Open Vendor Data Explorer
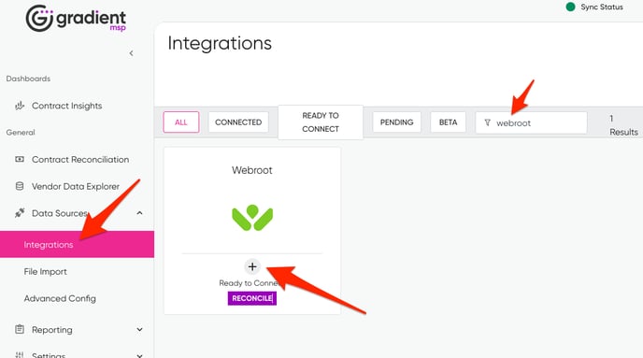Image resolution: width=643 pixels, height=358 pixels. [76, 186]
